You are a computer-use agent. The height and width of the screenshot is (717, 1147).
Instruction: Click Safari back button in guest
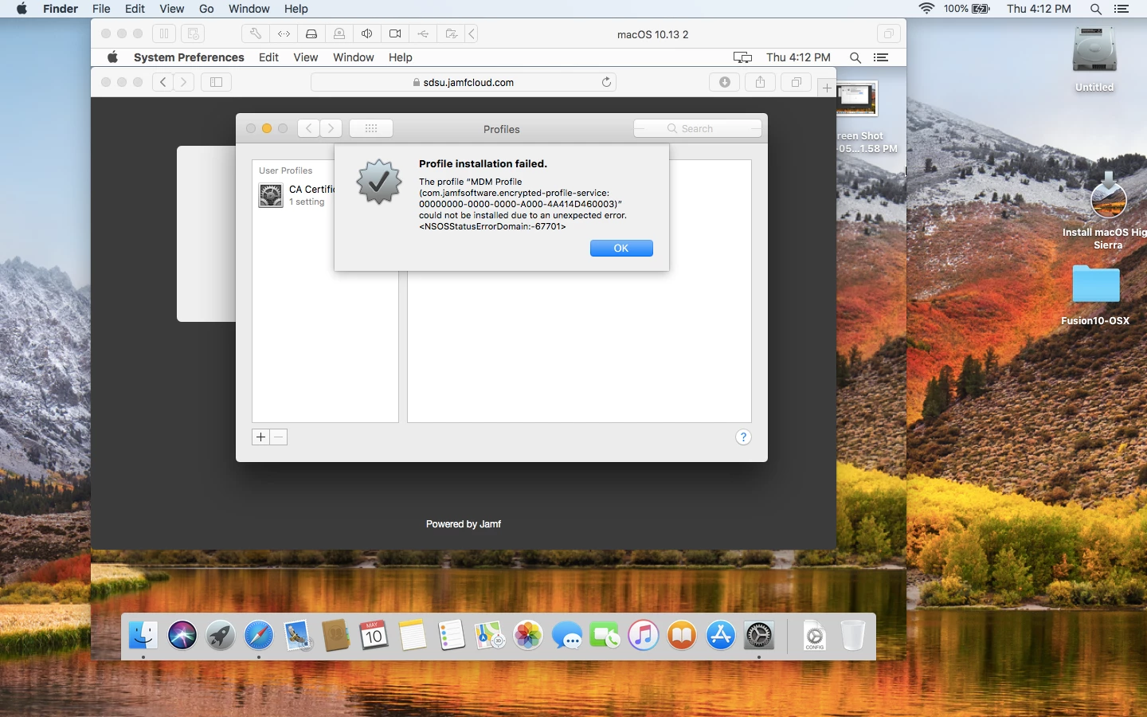(x=162, y=82)
